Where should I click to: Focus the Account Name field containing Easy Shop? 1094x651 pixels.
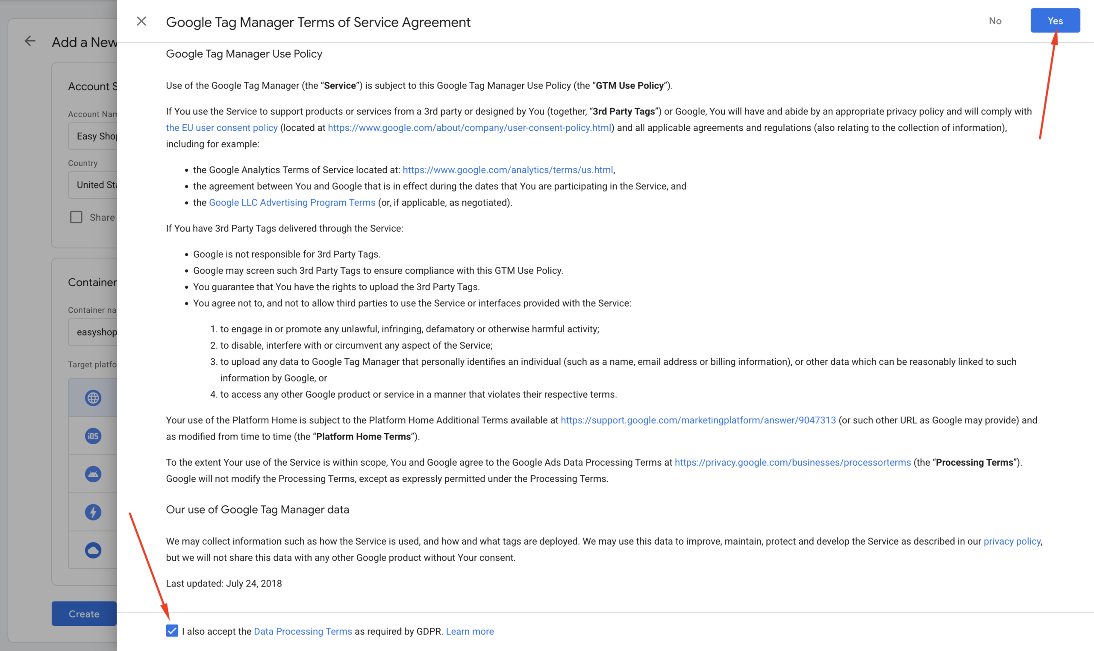pyautogui.click(x=93, y=136)
